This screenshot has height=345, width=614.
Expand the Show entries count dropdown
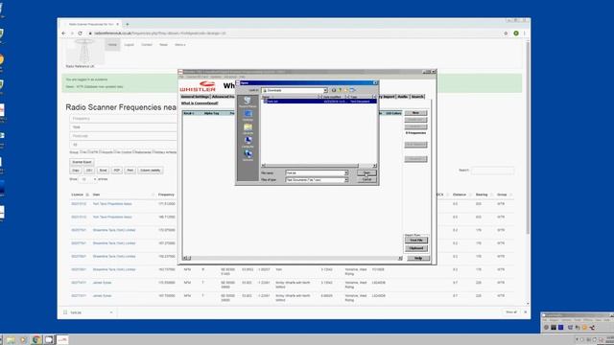[x=87, y=179]
